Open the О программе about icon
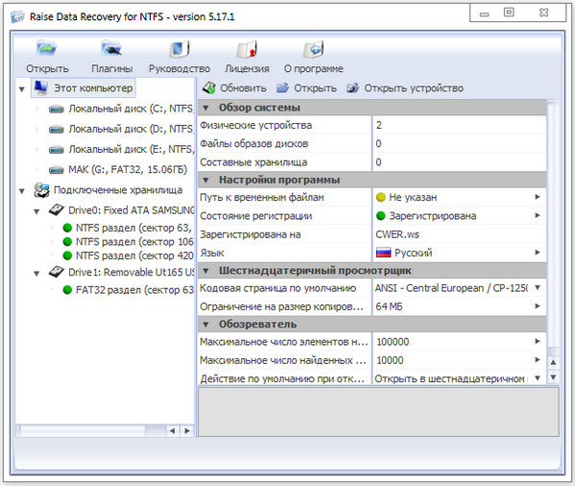This screenshot has width=575, height=486. 314,49
